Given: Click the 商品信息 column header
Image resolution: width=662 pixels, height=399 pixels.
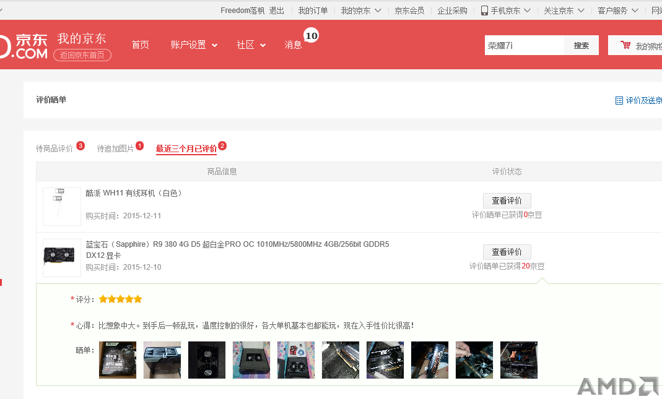Looking at the screenshot, I should (222, 172).
